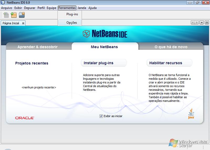Minimize the NetBeans IDE window
This screenshot has width=210, height=150.
pyautogui.click(x=190, y=2)
